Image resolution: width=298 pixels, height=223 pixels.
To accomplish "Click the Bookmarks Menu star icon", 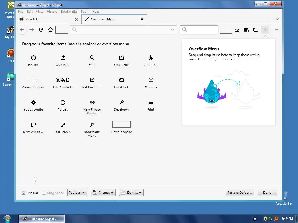I will pyautogui.click(x=92, y=125).
